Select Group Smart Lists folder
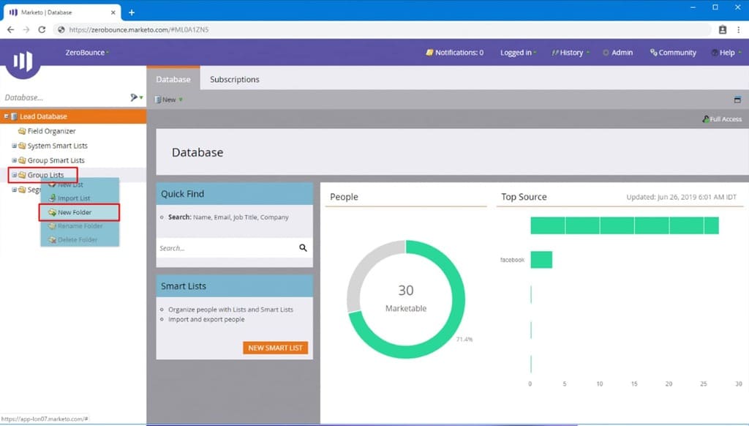749x426 pixels. pyautogui.click(x=56, y=160)
